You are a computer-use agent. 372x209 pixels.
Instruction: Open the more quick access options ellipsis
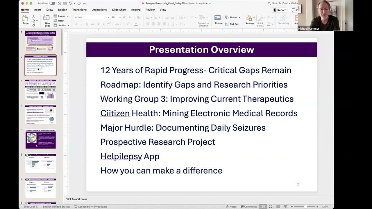click(x=85, y=3)
